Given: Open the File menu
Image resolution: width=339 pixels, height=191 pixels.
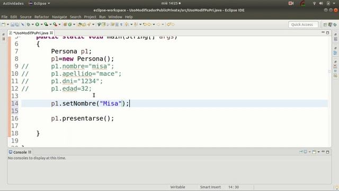Looking at the screenshot, I should [4, 17].
